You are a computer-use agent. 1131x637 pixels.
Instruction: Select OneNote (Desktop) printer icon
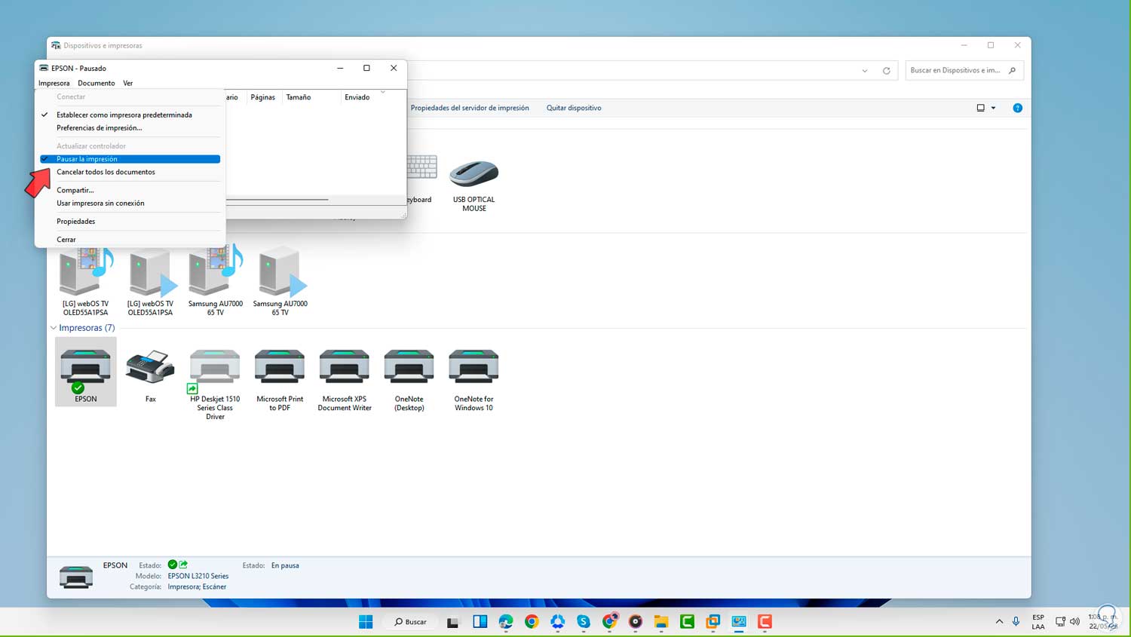[409, 379]
